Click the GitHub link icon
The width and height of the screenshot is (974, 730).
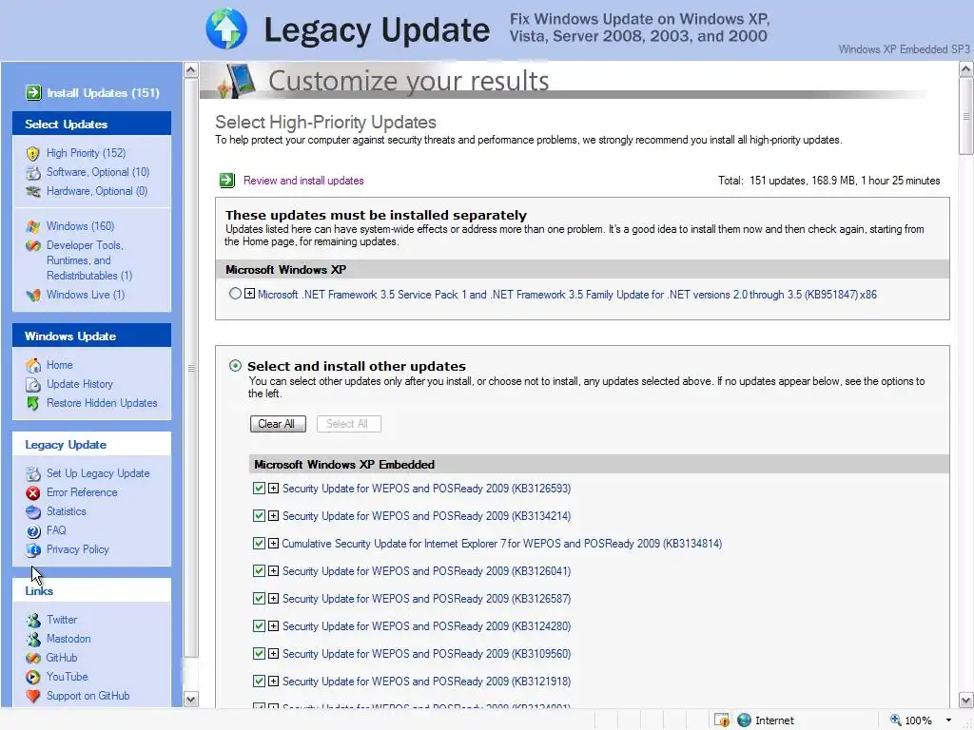[x=33, y=658]
